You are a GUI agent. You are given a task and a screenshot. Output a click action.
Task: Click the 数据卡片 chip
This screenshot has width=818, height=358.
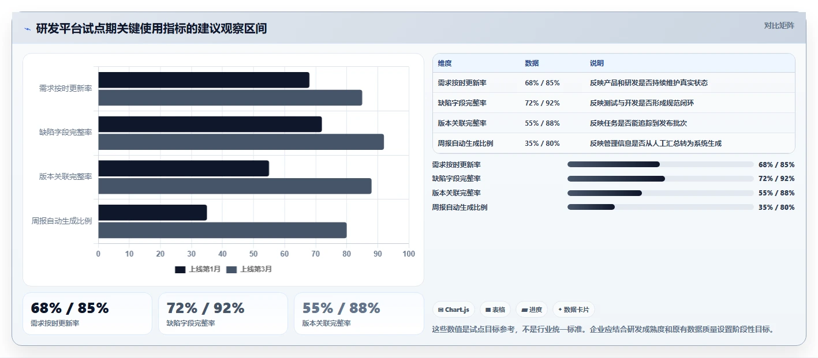pos(574,310)
